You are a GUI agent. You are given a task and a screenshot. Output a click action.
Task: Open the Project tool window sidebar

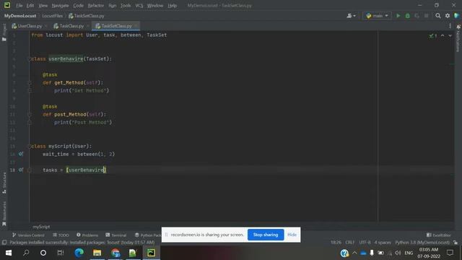pyautogui.click(x=4, y=32)
